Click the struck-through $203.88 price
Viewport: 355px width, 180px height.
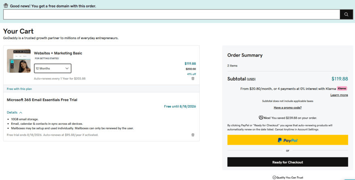[x=191, y=69]
